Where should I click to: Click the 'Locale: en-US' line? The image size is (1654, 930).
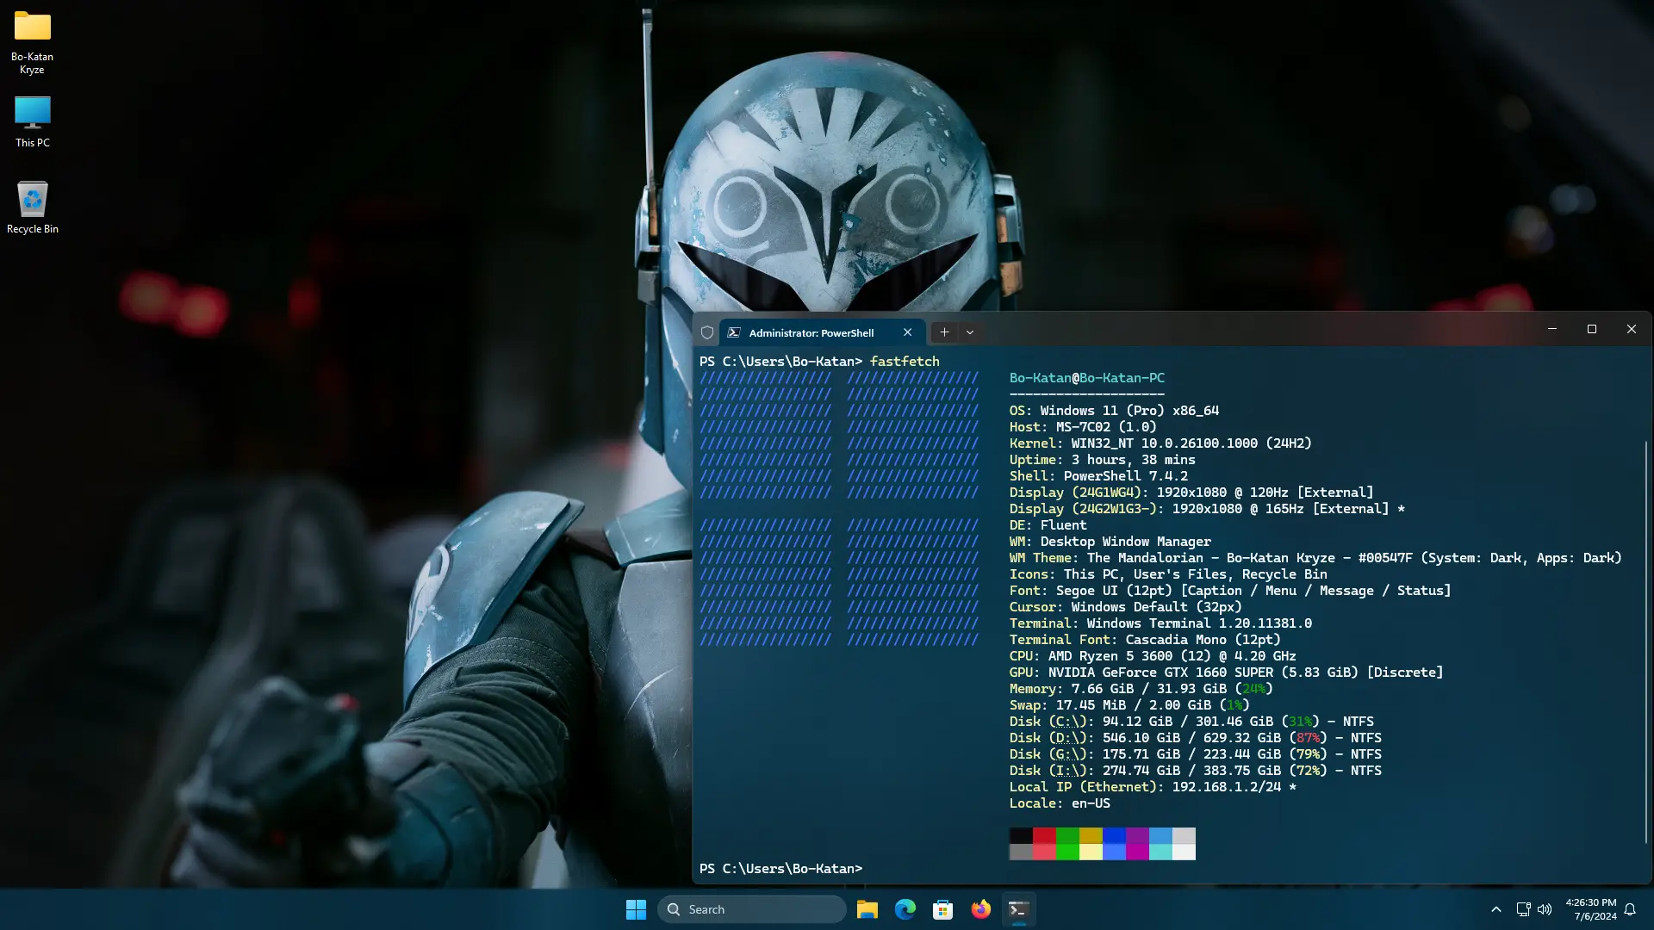[1060, 803]
